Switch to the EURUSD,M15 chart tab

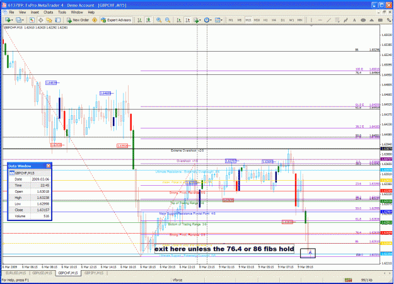pyautogui.click(x=16, y=273)
